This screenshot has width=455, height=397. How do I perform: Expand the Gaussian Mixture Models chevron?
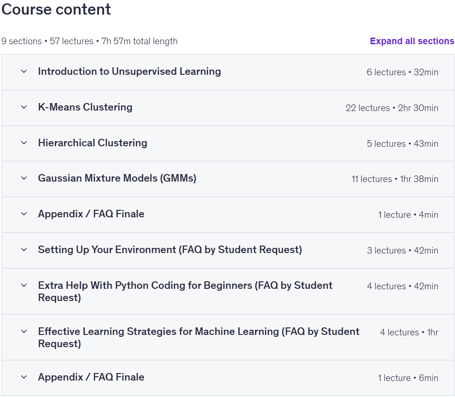pos(24,178)
